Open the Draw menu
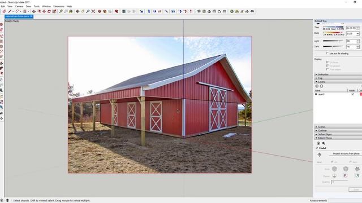Viewport: 362px width, 203px height. coord(28,6)
